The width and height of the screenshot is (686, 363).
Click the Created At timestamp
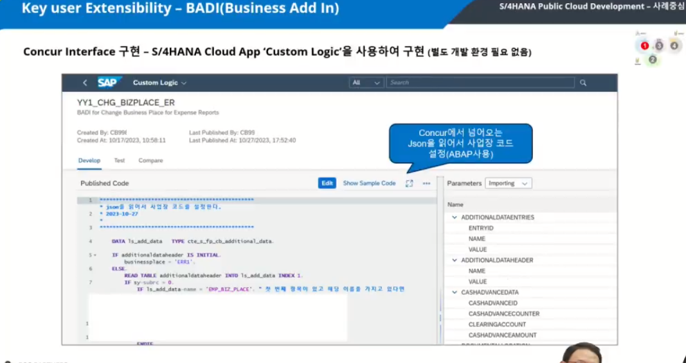[x=121, y=140]
